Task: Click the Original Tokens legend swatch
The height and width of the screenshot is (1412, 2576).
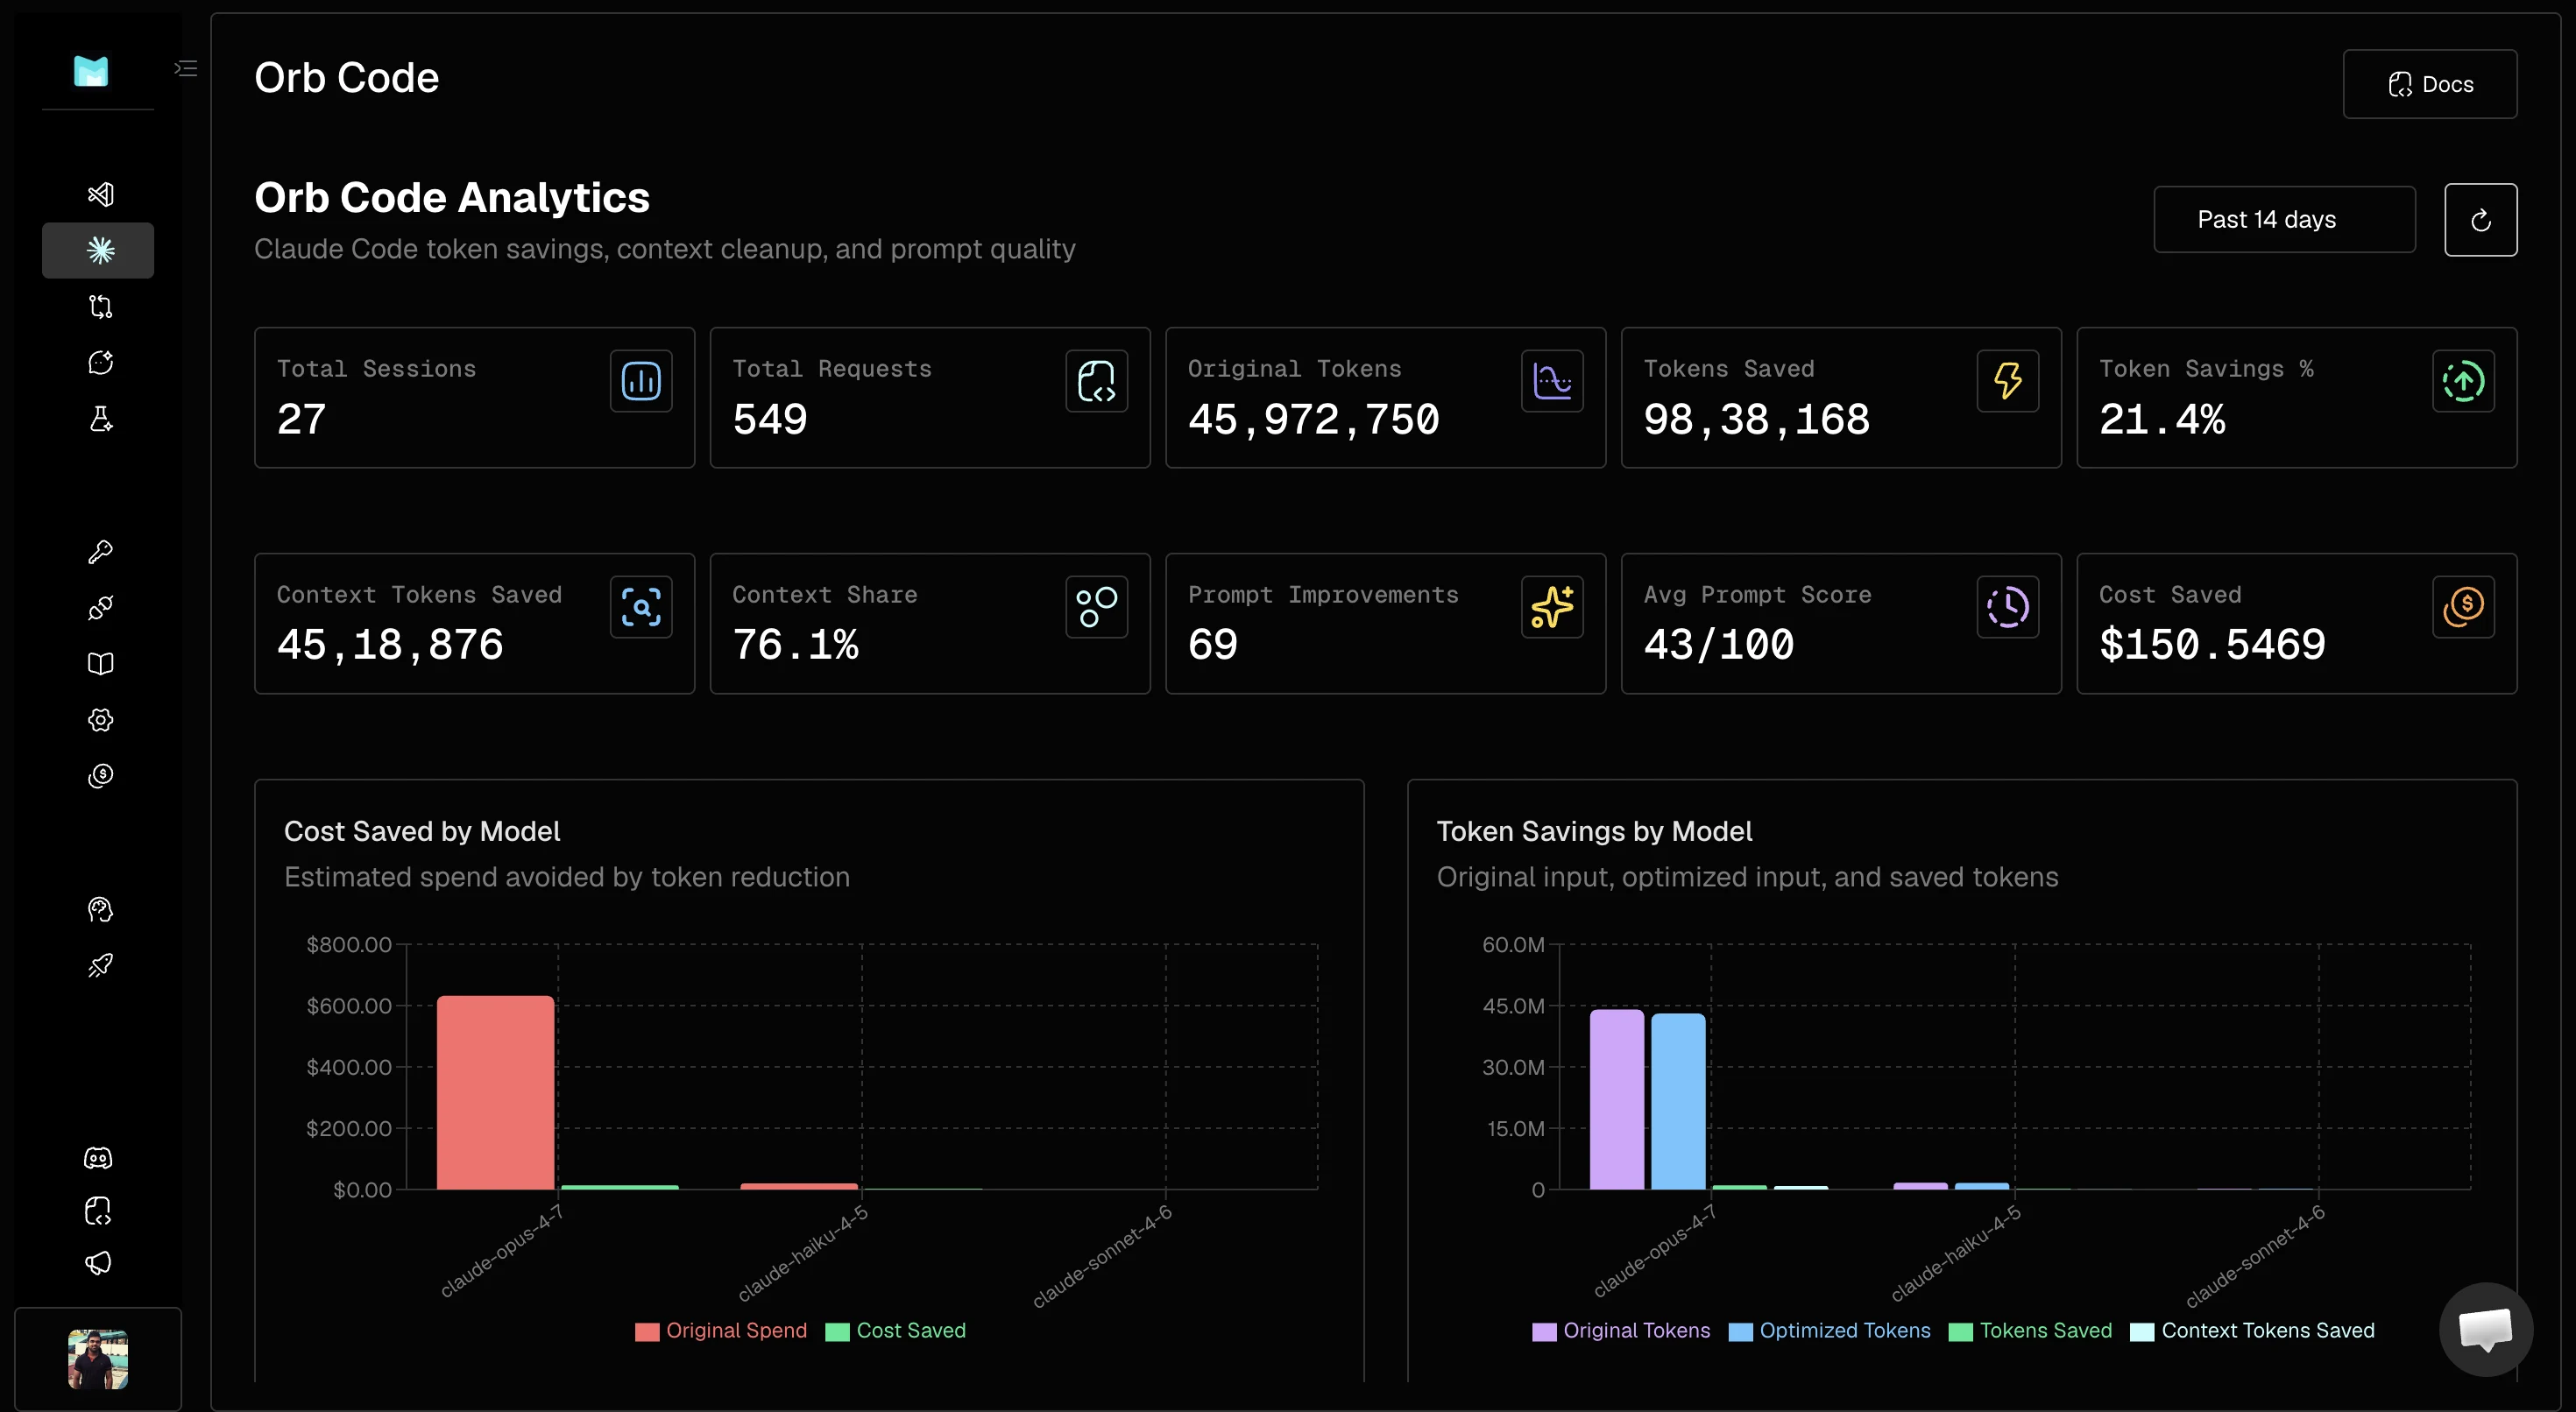Action: tap(1544, 1332)
